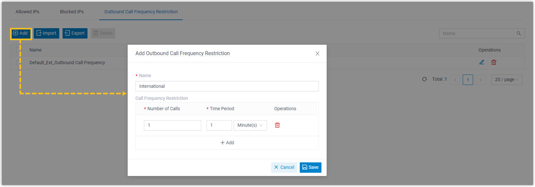535x187 pixels.
Task: Click the search magnifier icon
Action: [519, 33]
